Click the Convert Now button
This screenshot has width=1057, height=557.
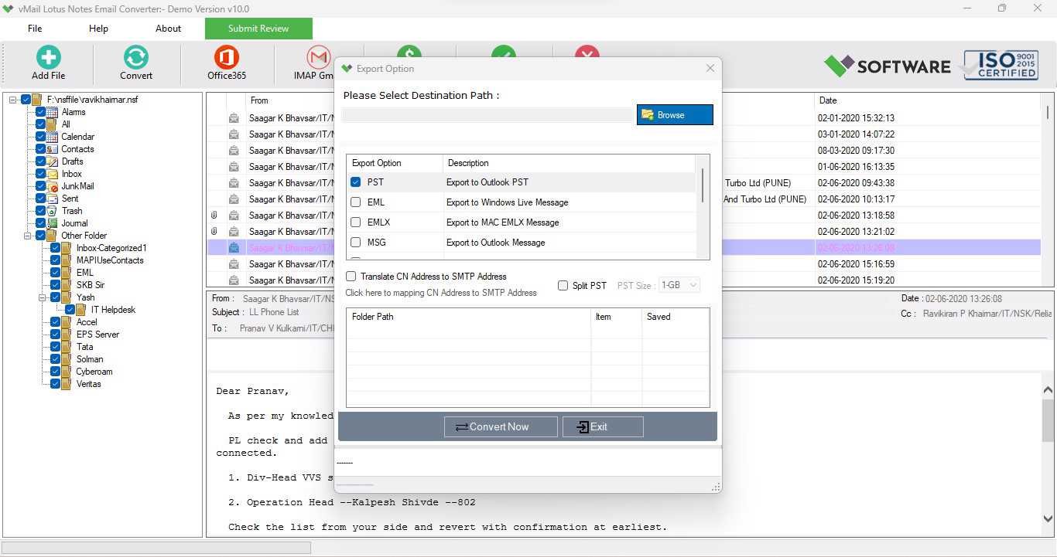coord(501,426)
